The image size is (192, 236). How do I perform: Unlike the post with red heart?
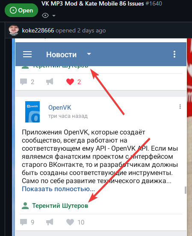[x=70, y=82]
